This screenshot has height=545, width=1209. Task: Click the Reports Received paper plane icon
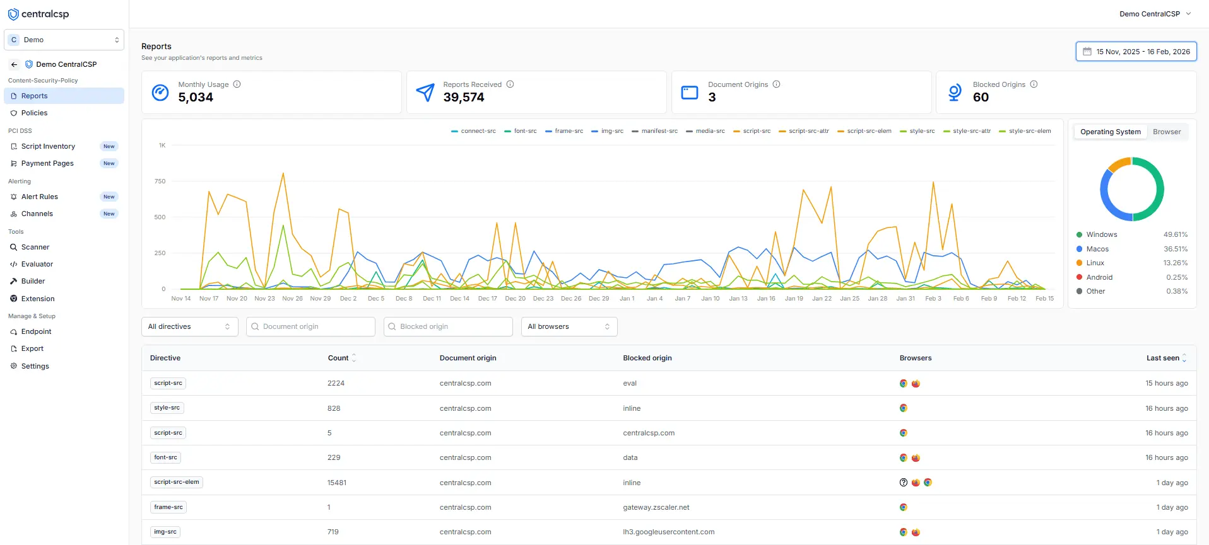(x=425, y=93)
